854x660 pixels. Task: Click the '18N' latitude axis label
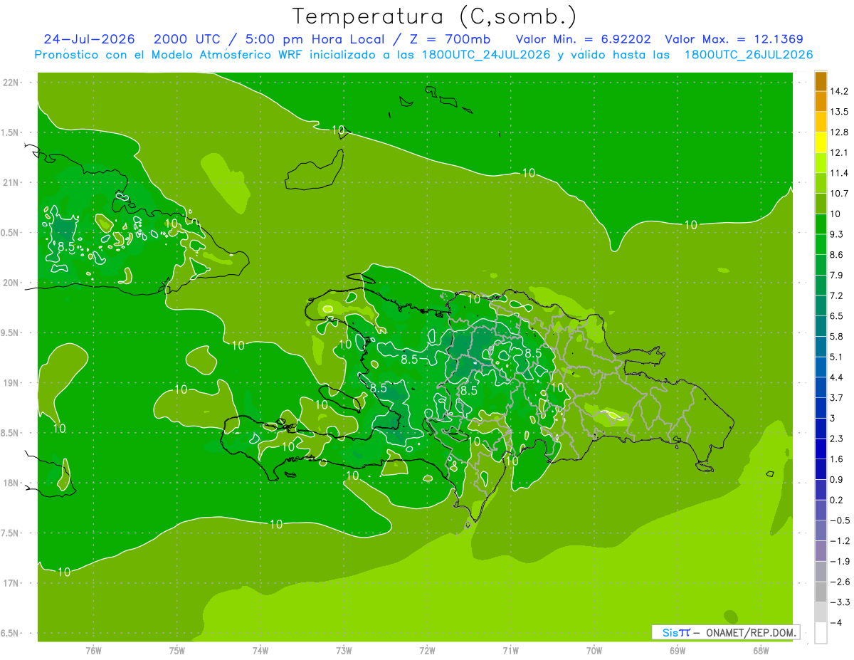pos(11,483)
